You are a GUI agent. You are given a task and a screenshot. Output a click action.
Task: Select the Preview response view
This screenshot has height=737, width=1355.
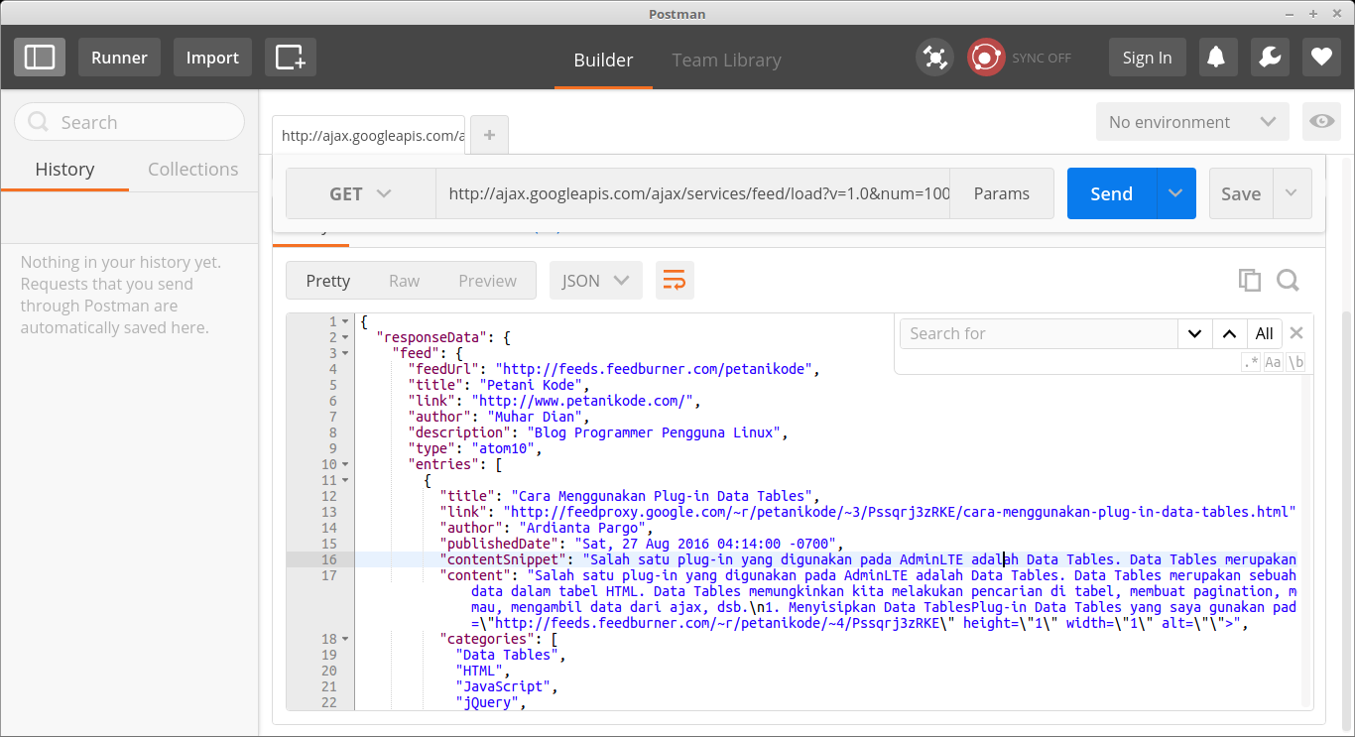click(487, 281)
